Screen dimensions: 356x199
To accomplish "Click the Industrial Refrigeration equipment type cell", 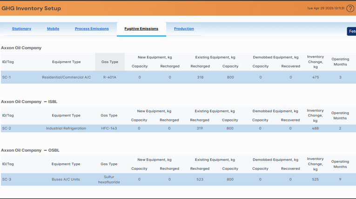I will (66, 128).
